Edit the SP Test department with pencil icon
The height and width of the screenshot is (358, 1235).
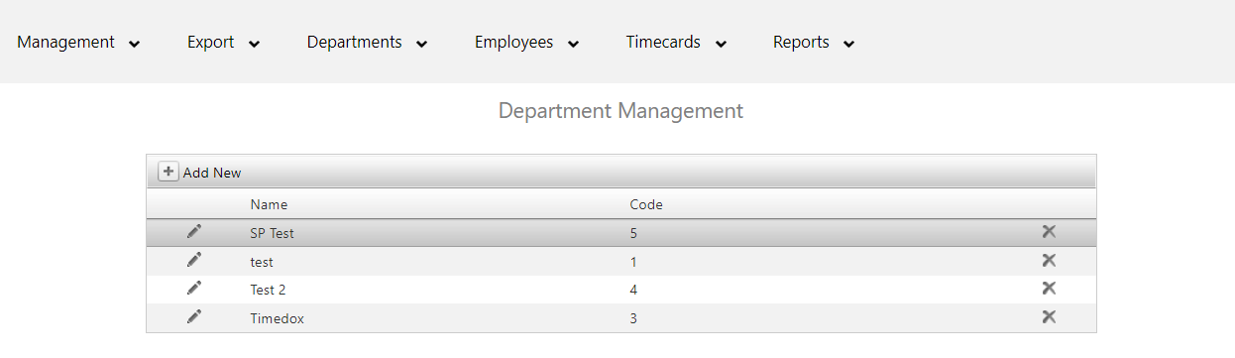193,231
